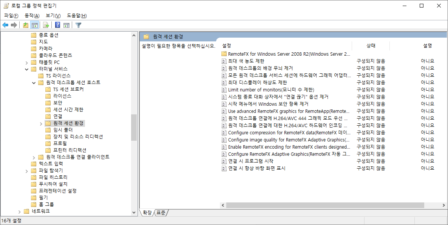This screenshot has width=448, height=225.
Task: Select the Configure RemoteFX Adaptive Graphics setting
Action: (x=289, y=154)
